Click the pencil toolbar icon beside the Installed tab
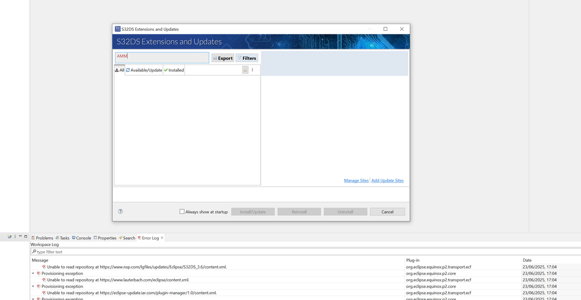Screen dimensions: 581x300 click(245, 70)
